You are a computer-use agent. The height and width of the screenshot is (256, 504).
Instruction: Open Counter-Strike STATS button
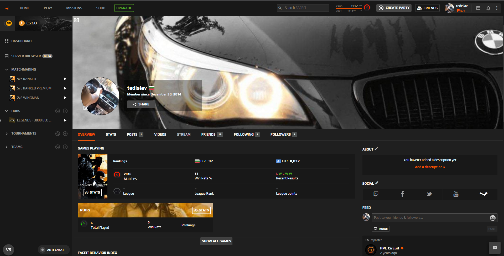(92, 193)
